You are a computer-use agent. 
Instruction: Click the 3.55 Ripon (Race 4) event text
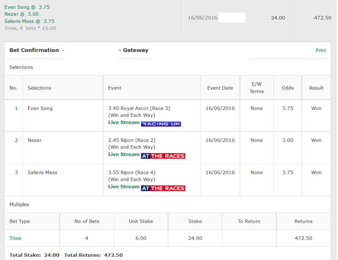coord(132,173)
